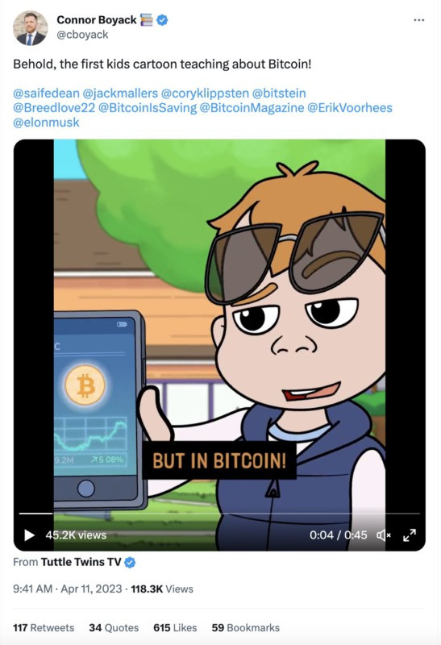Expand the video to fullscreen
The width and height of the screenshot is (441, 645).
click(410, 535)
